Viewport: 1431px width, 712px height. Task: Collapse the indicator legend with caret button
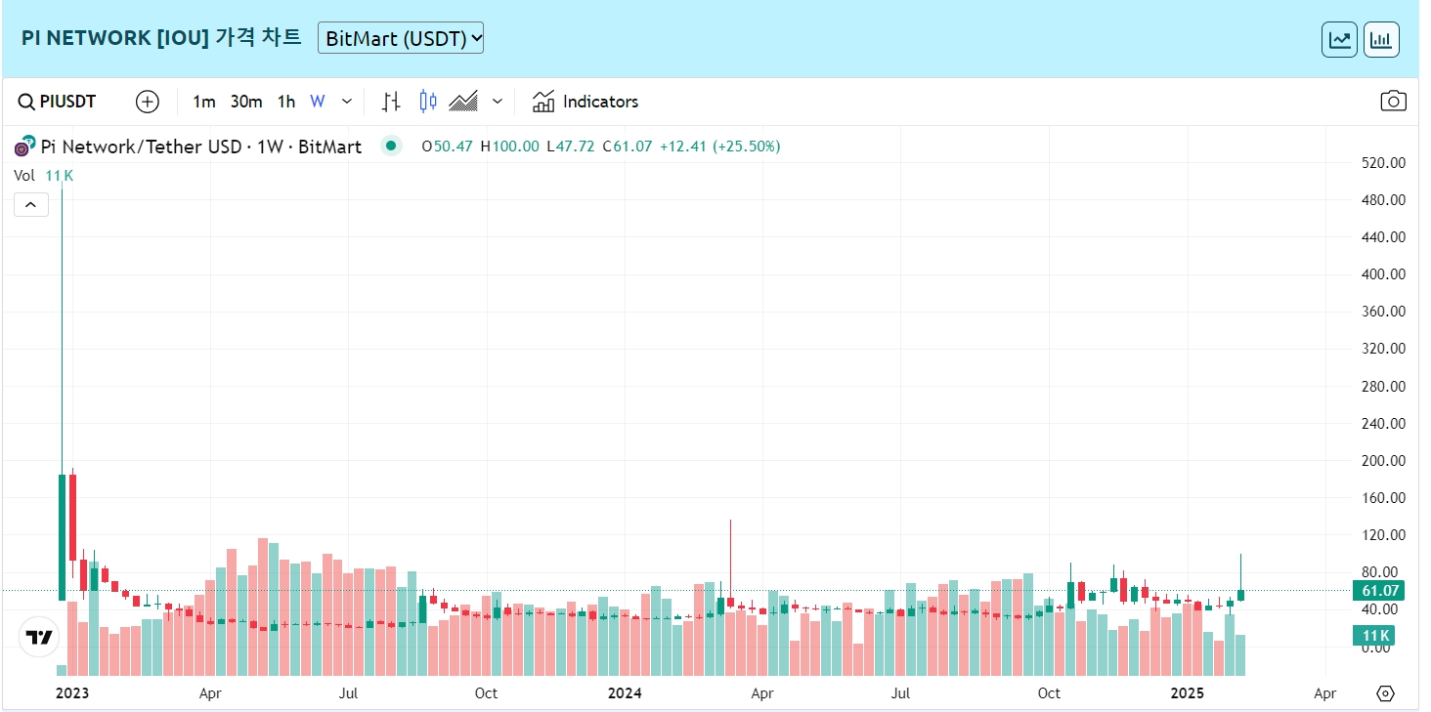click(x=31, y=205)
